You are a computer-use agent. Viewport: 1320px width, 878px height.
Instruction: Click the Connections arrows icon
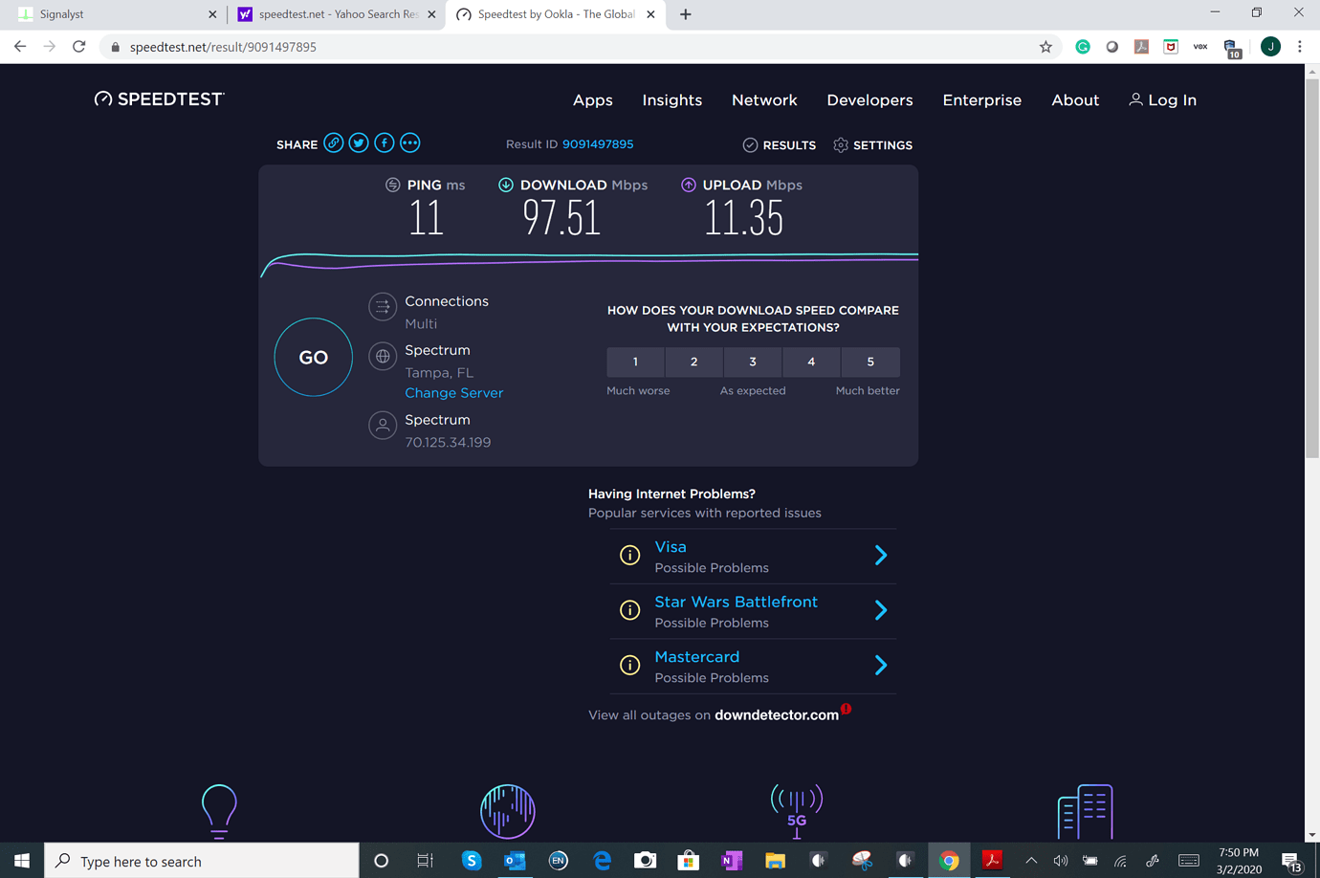pyautogui.click(x=383, y=307)
